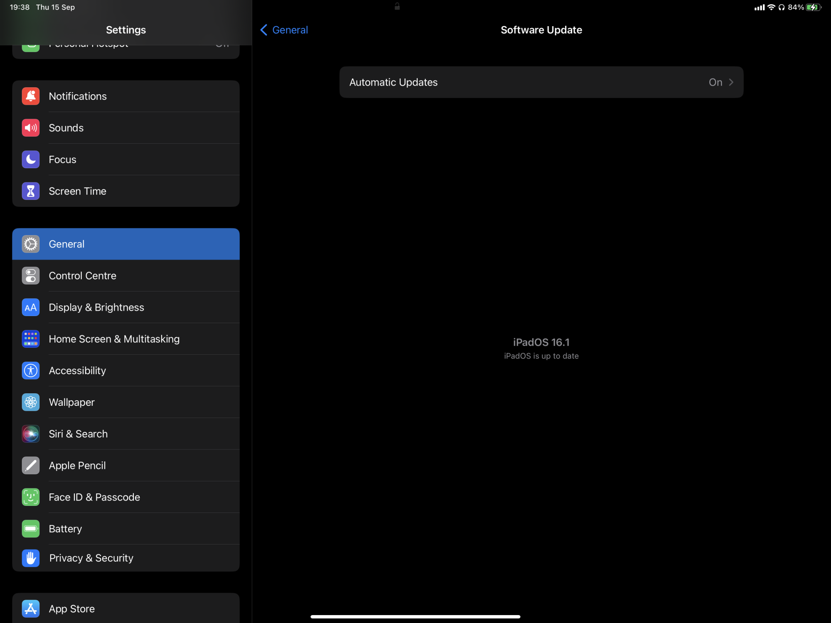Tap the back chevron beside General

(x=264, y=30)
